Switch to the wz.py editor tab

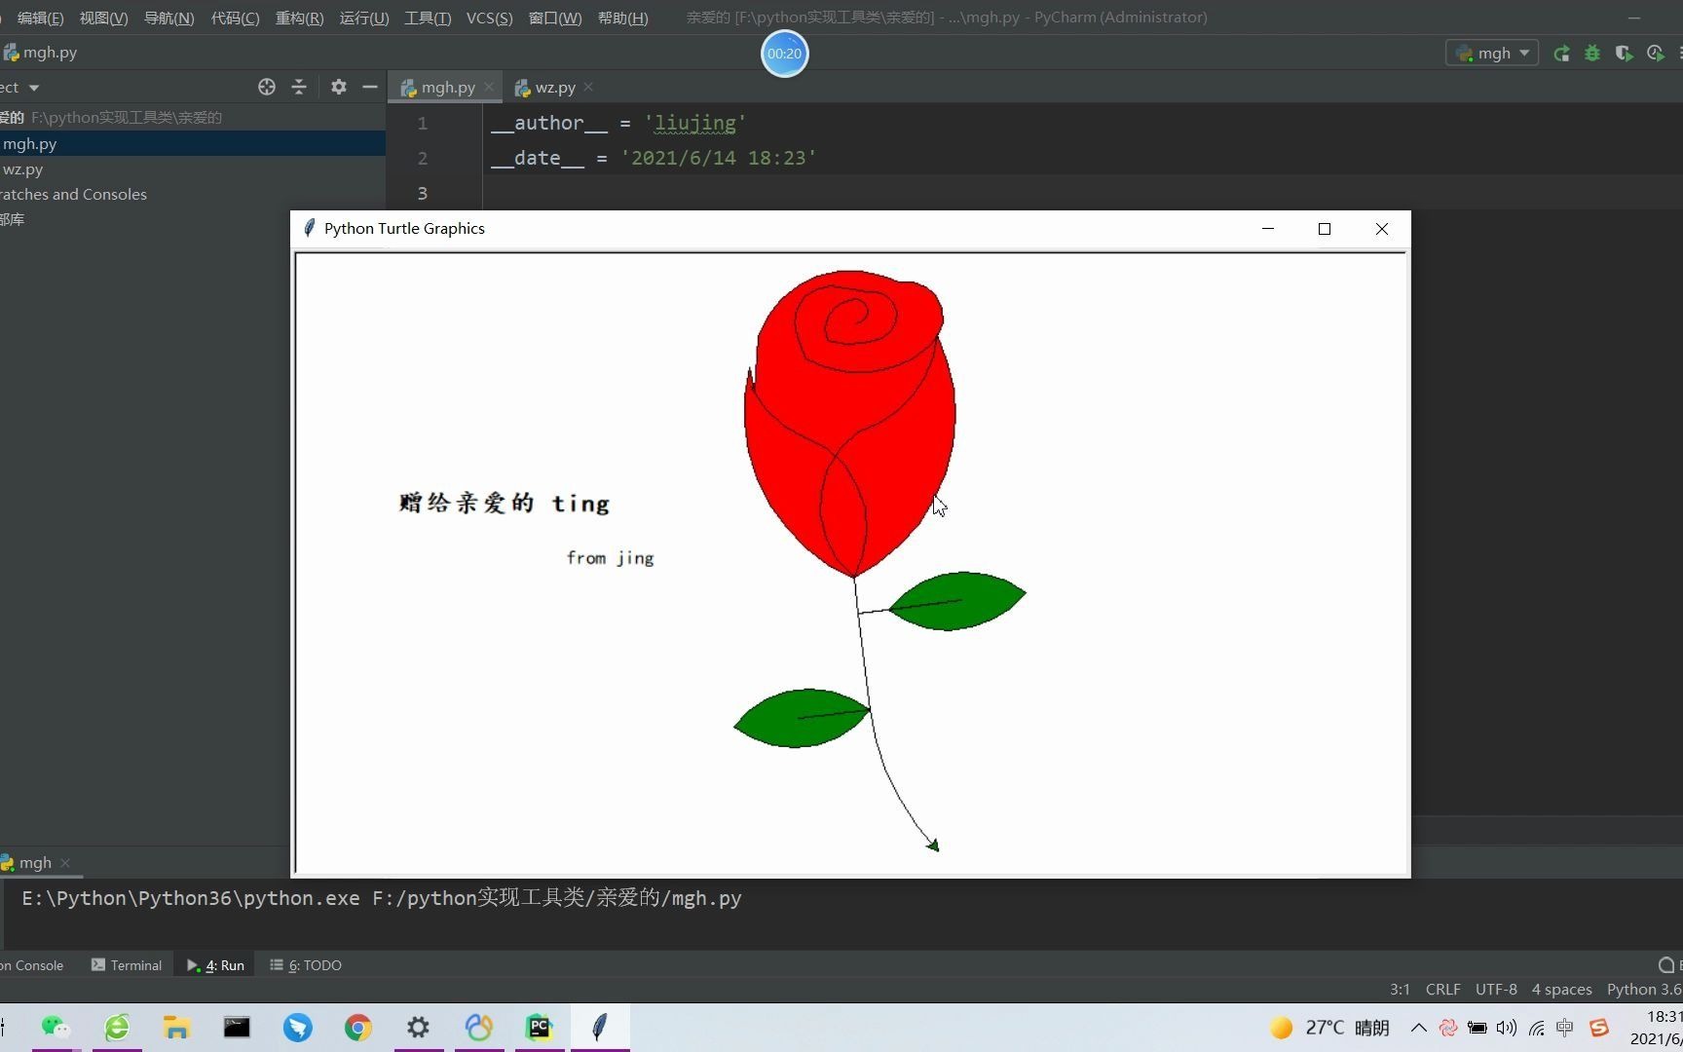point(553,87)
